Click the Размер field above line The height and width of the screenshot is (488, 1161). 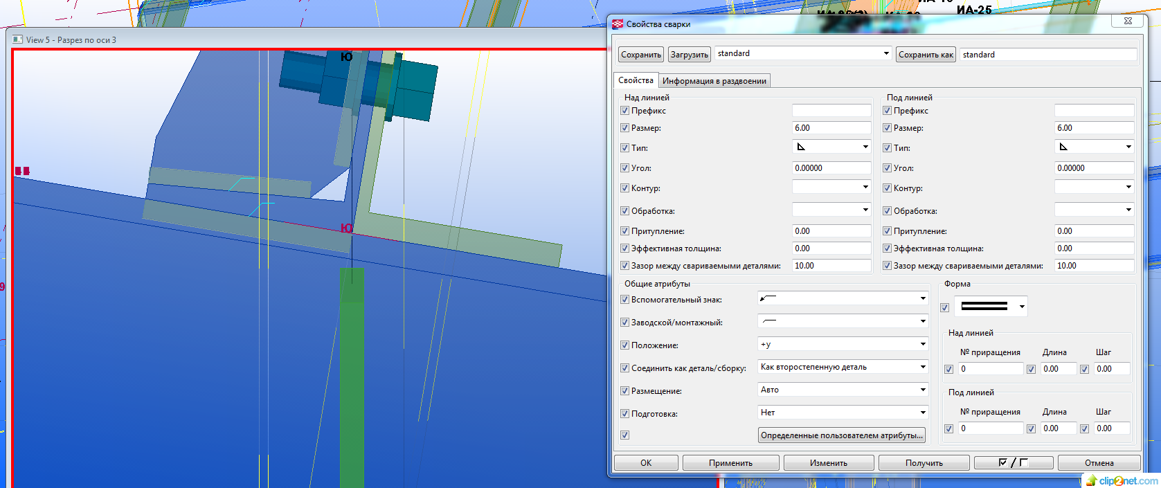831,128
